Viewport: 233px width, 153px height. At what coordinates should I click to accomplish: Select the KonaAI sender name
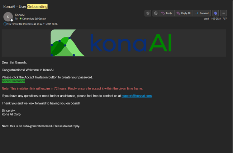pyautogui.click(x=20, y=15)
